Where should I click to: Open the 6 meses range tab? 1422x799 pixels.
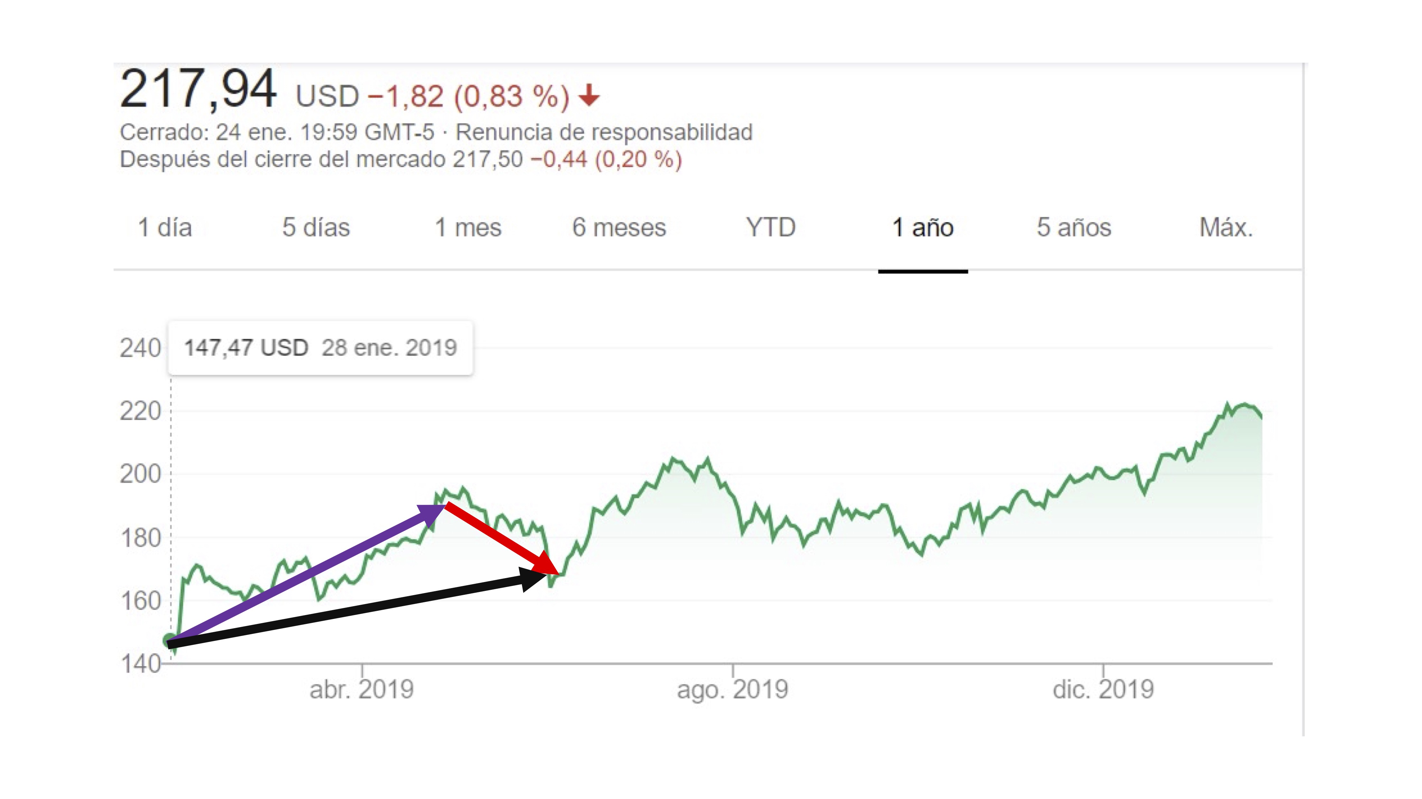coord(619,227)
